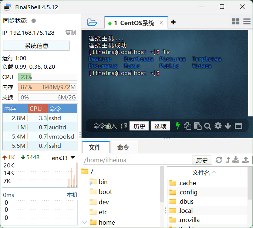
Task: Click the 交换 0% usage bar
Action: (48, 97)
